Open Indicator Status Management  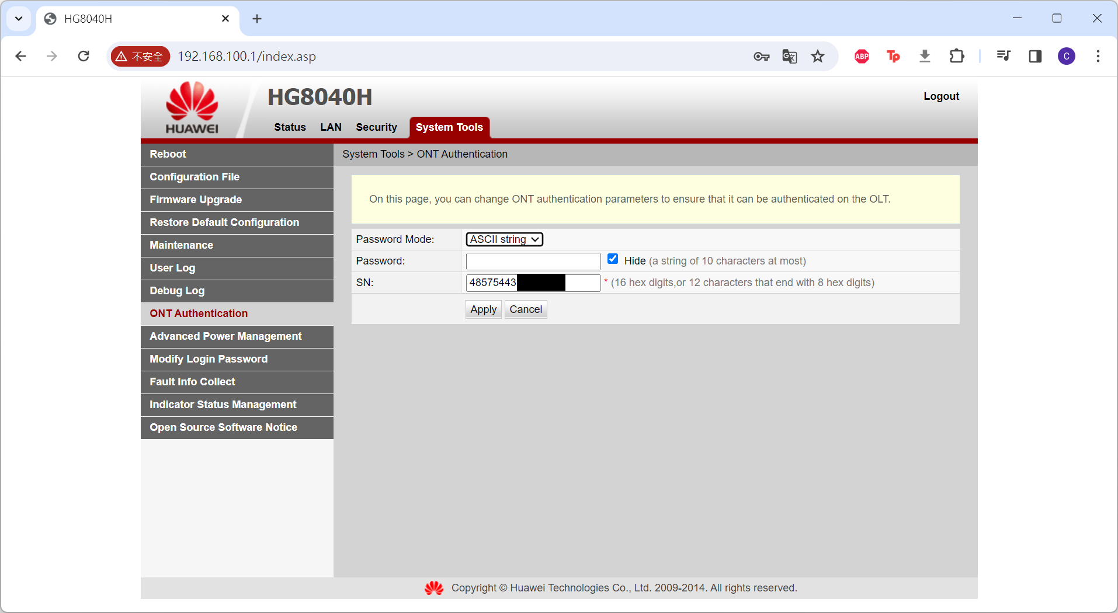pos(237,405)
